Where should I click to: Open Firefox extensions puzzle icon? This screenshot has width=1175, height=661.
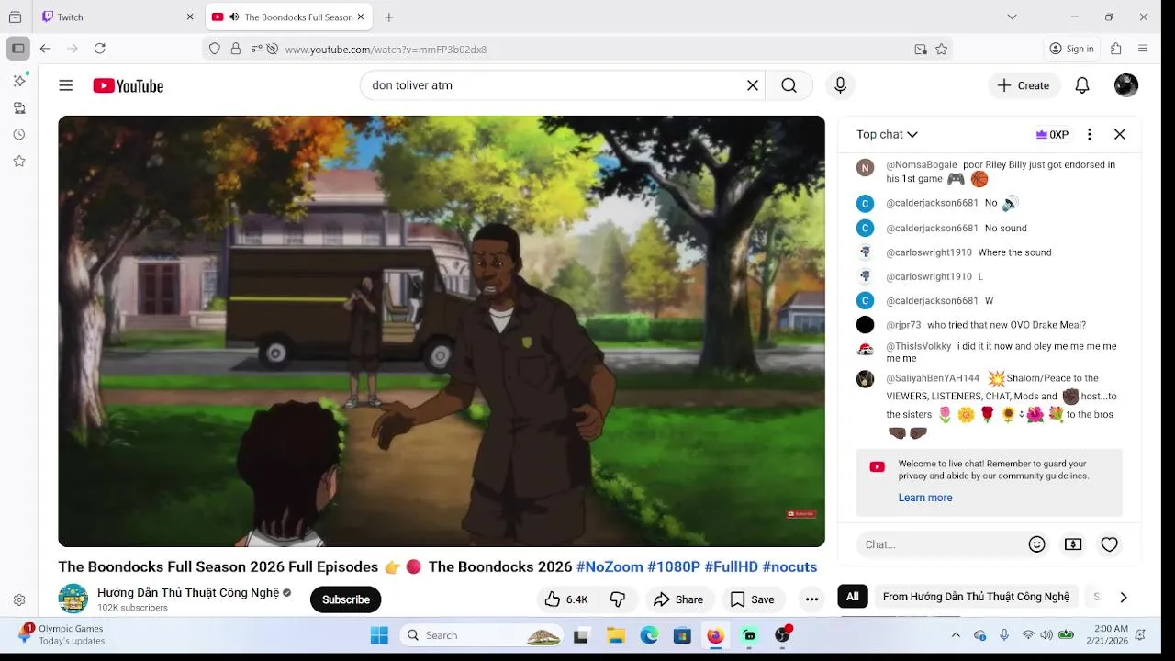click(1116, 49)
